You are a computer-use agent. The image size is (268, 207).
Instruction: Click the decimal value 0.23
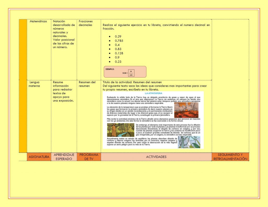118,62
